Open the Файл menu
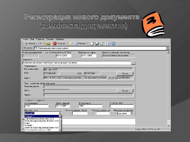 25,39
